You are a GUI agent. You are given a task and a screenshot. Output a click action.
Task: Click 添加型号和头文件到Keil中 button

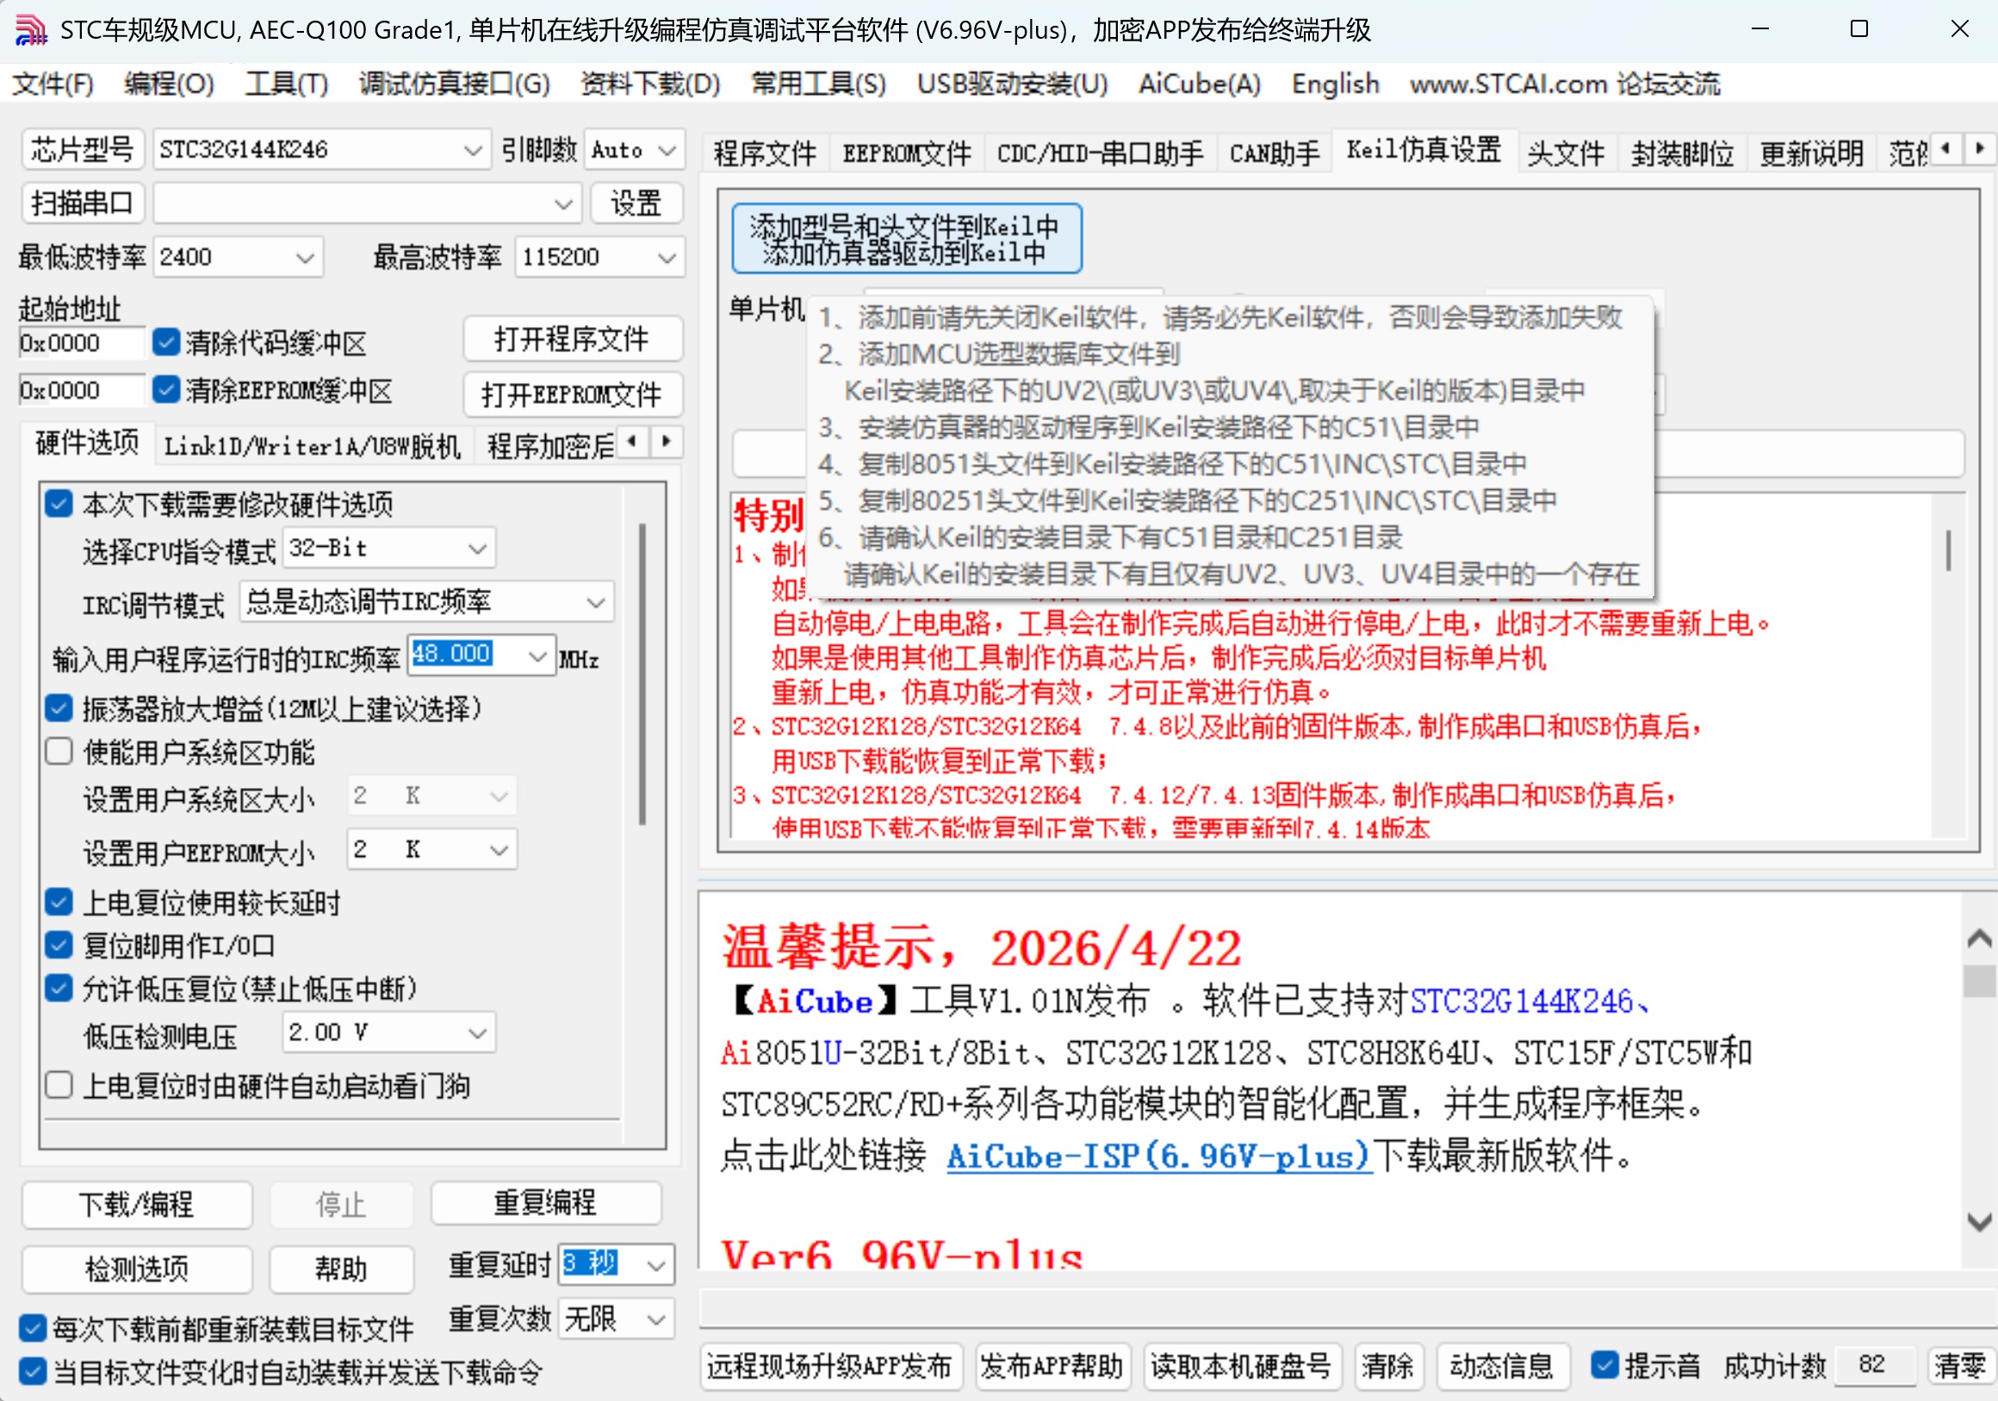906,239
